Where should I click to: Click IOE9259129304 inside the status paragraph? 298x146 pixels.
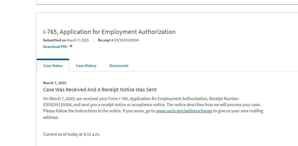(x=57, y=105)
